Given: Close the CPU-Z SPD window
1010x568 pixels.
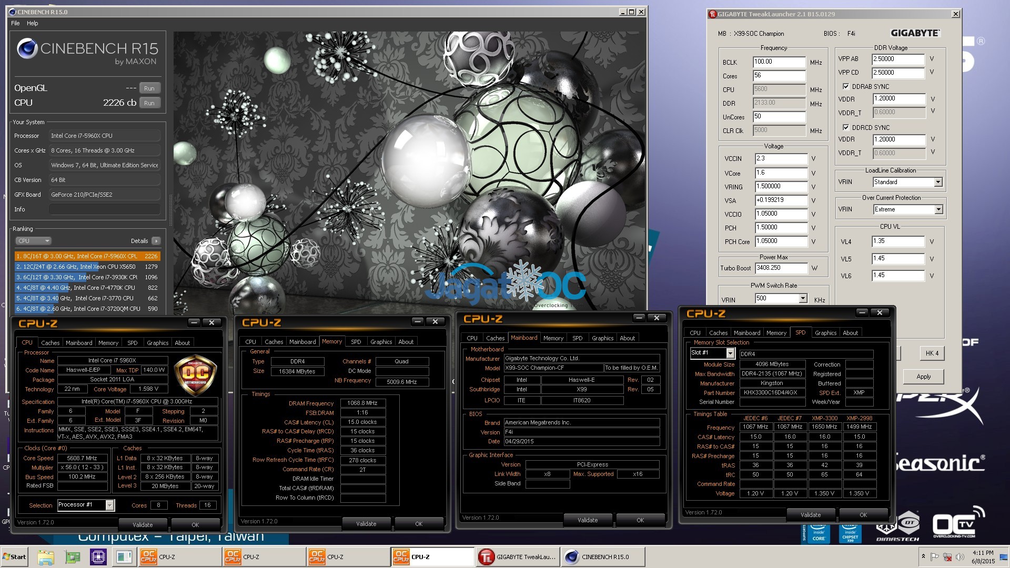Looking at the screenshot, I should point(880,312).
